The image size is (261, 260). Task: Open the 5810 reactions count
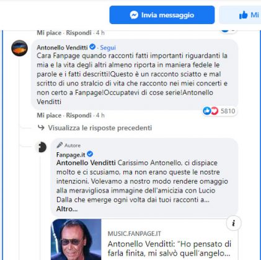228,111
